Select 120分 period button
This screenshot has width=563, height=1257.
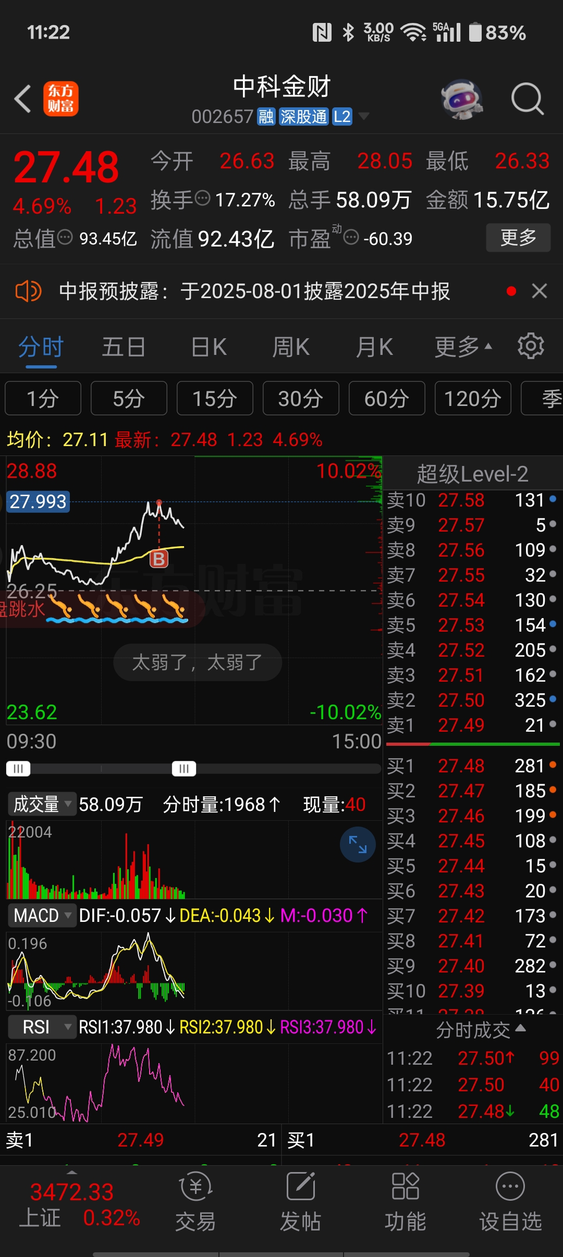[x=473, y=398]
